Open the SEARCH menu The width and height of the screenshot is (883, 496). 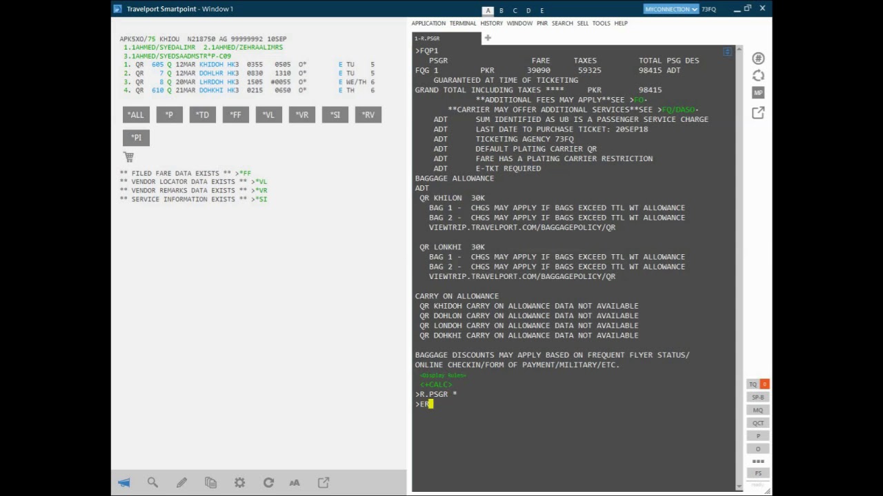pyautogui.click(x=562, y=23)
